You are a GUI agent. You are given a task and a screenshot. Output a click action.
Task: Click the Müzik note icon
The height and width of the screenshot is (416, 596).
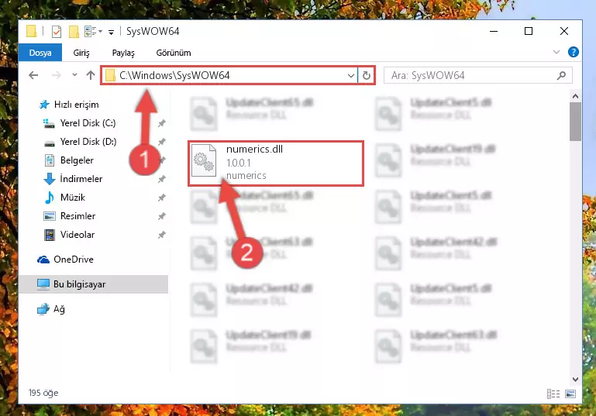50,198
